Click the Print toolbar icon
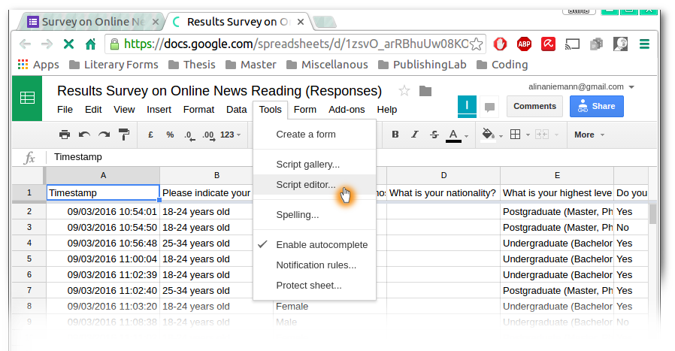 click(65, 135)
